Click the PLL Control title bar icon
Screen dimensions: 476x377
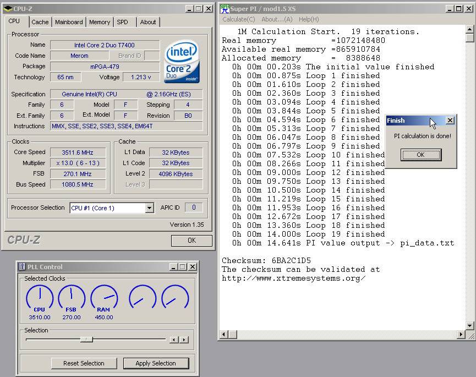click(22, 267)
